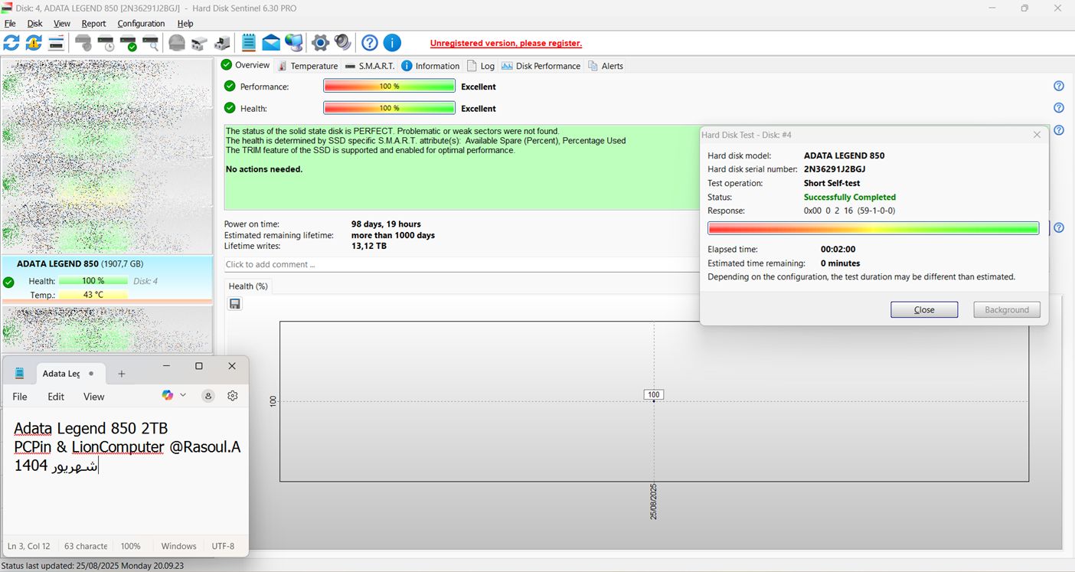
Task: Switch to the Disk Performance tab
Action: (x=541, y=66)
